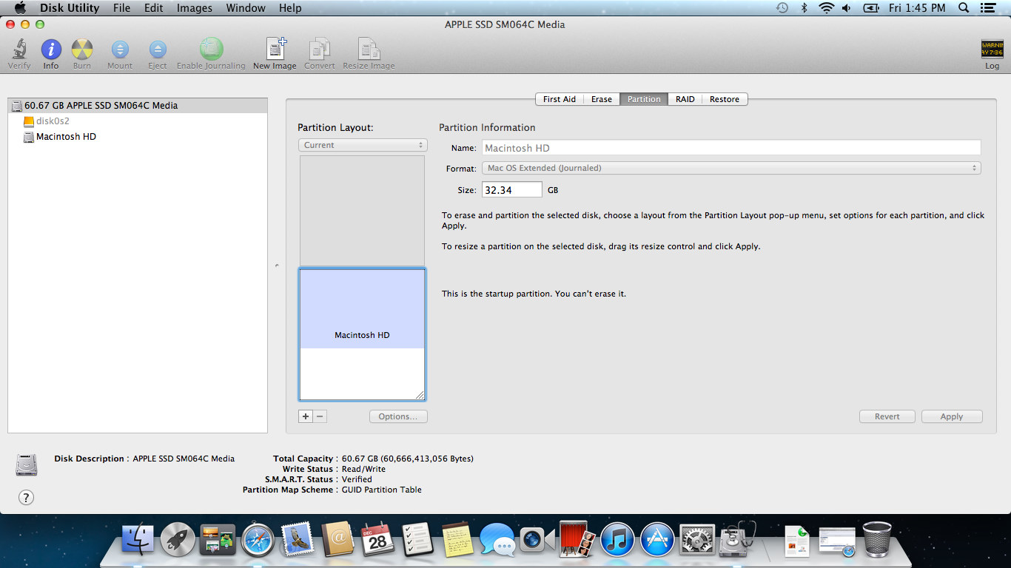The image size is (1011, 568).
Task: Click the gray unallocated partition block
Action: point(362,211)
